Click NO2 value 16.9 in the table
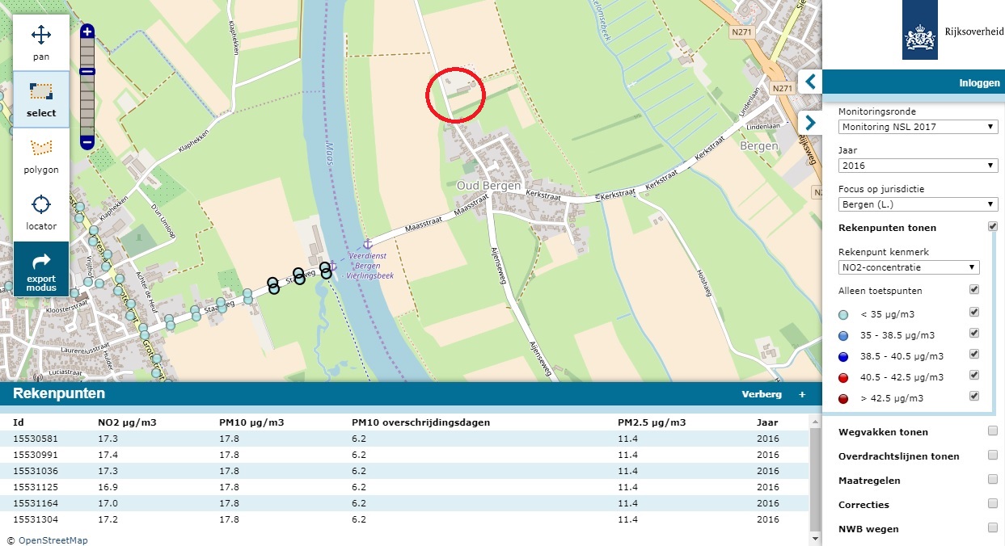The height and width of the screenshot is (546, 1005). (107, 487)
